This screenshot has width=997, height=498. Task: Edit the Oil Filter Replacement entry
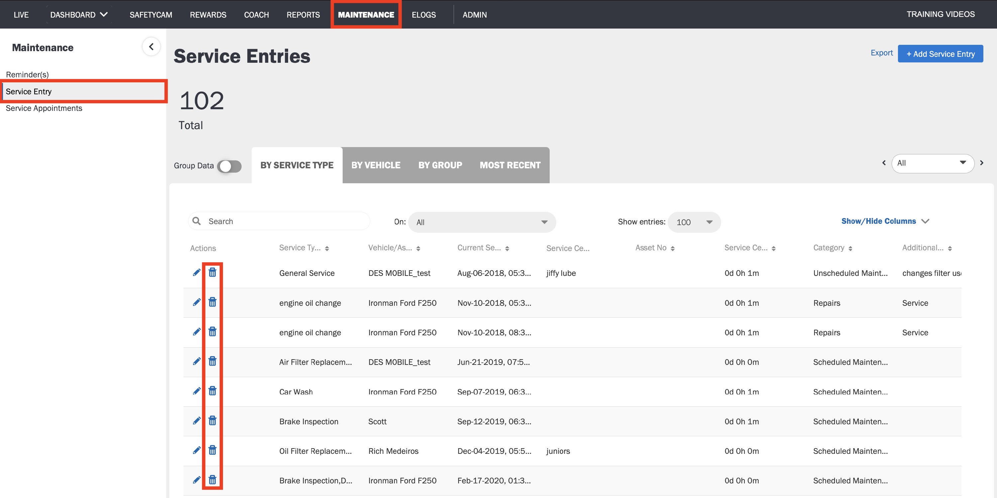tap(197, 451)
